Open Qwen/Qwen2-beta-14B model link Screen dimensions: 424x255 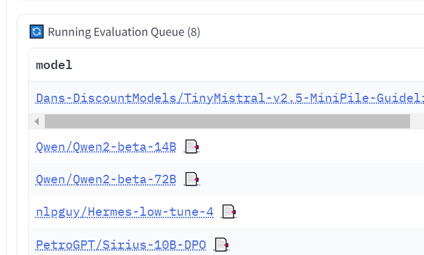pos(106,147)
